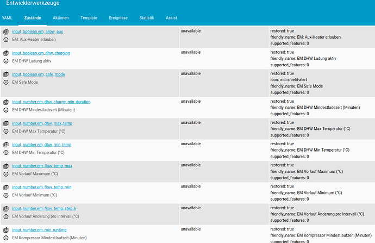The height and width of the screenshot is (243, 375).
Task: Select the Ereignisse tab
Action: click(118, 18)
